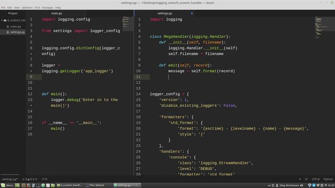Open the Menu button in the taskbar
Viewport: 335px width, 188px height.
(7, 185)
